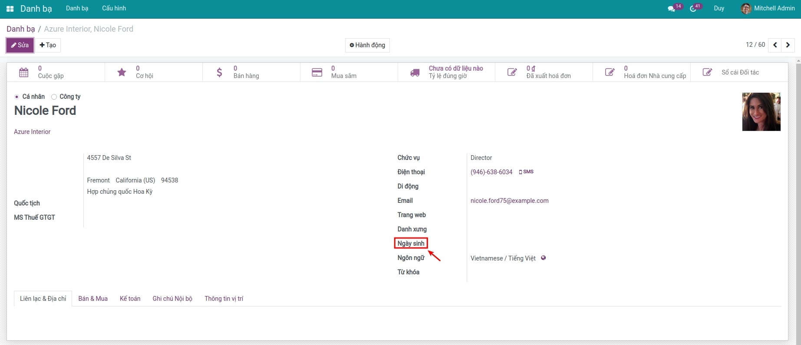
Task: Open the Hành động dropdown
Action: click(x=367, y=45)
